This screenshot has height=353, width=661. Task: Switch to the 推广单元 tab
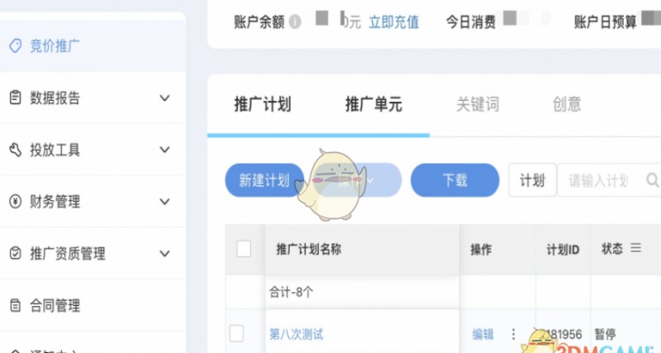click(373, 104)
